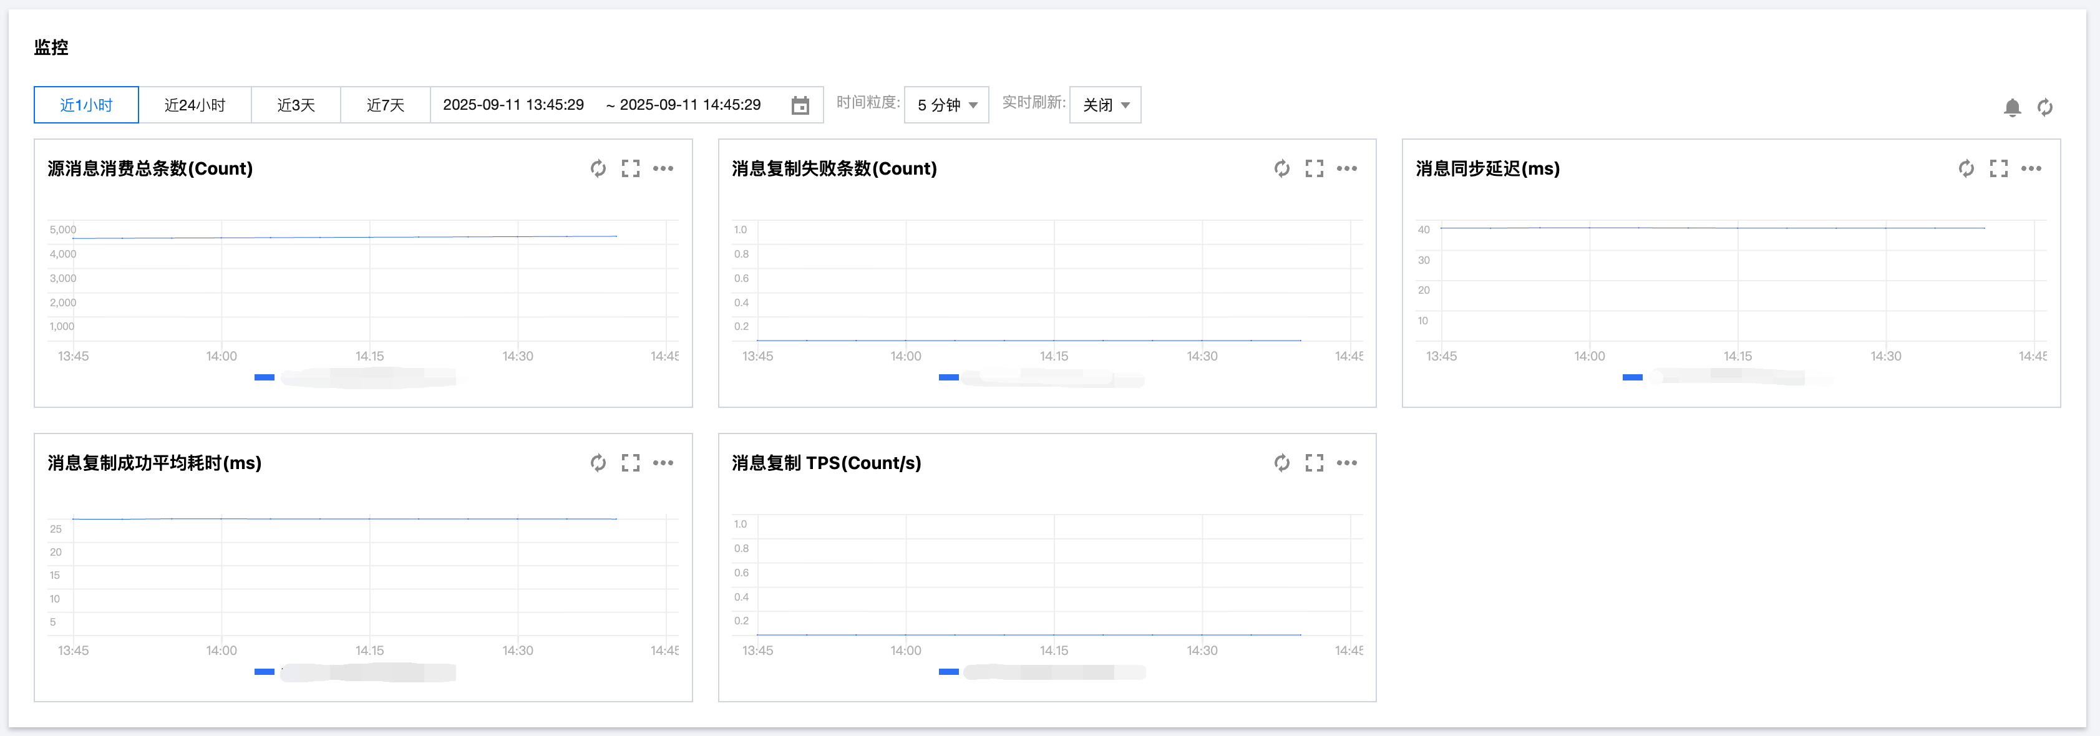Open the calendar date picker icon
Viewport: 2100px width, 736px height.
point(800,105)
